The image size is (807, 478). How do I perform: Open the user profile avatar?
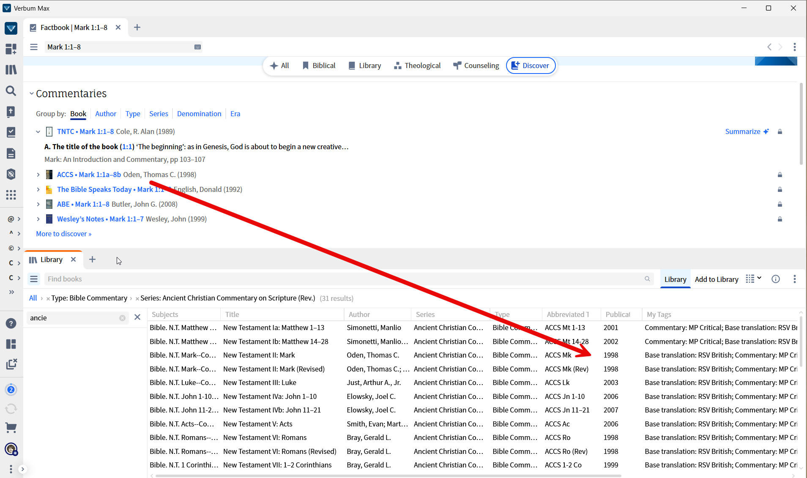tap(11, 449)
